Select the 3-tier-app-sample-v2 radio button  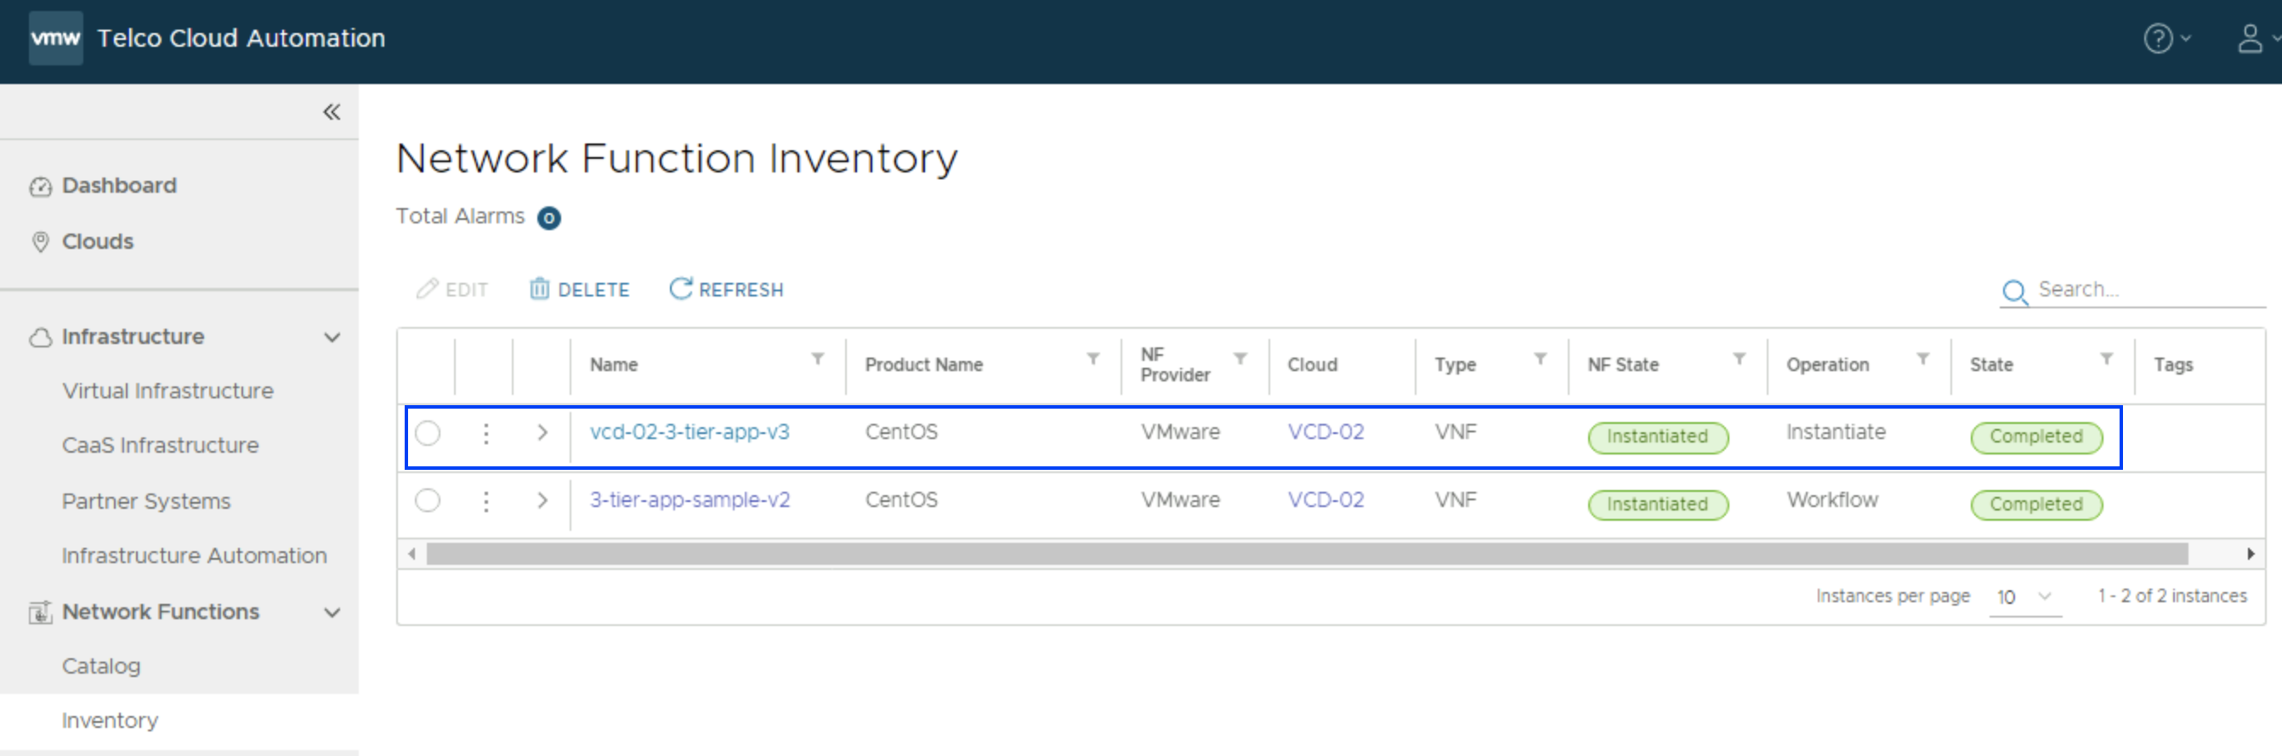pos(428,501)
